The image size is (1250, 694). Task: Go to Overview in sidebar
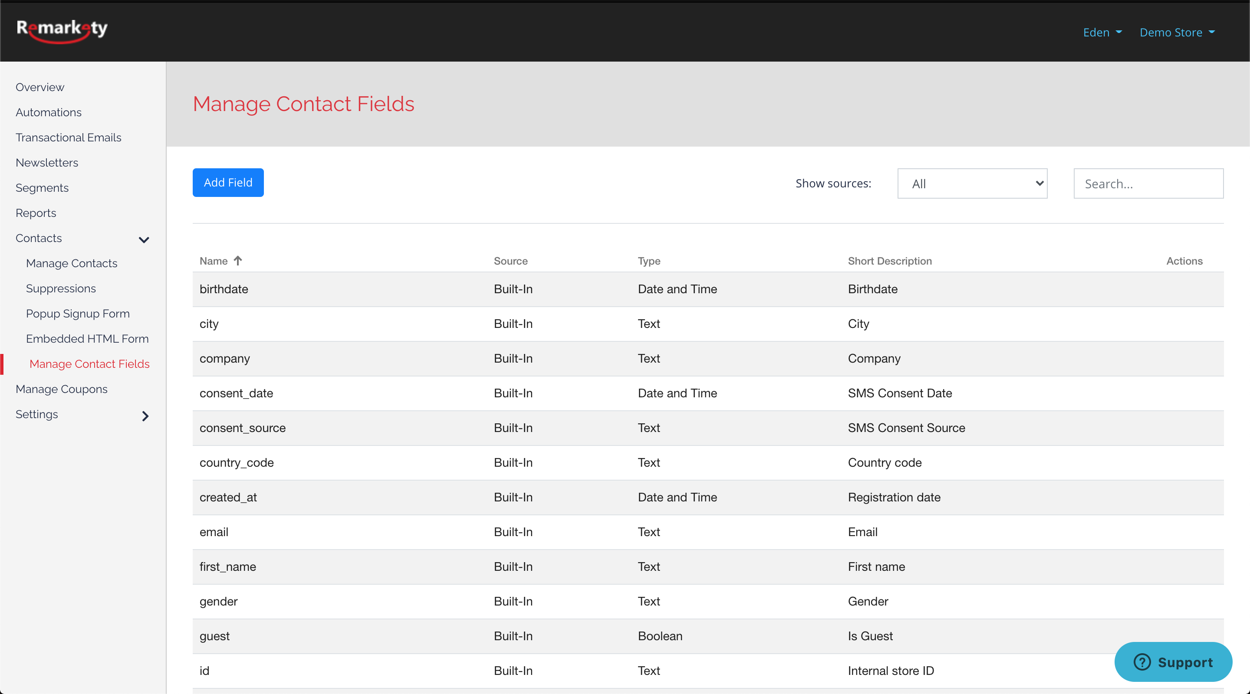(40, 87)
